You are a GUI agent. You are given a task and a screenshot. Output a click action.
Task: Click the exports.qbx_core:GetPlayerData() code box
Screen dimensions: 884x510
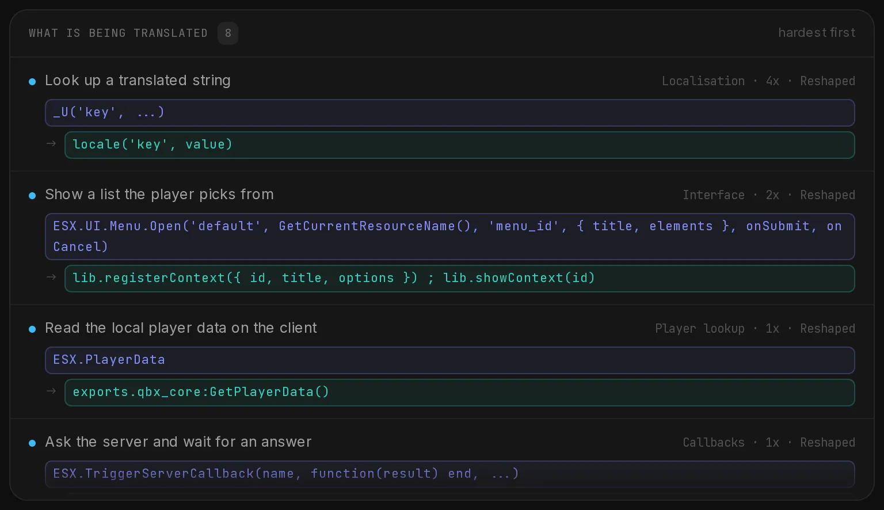tap(460, 393)
